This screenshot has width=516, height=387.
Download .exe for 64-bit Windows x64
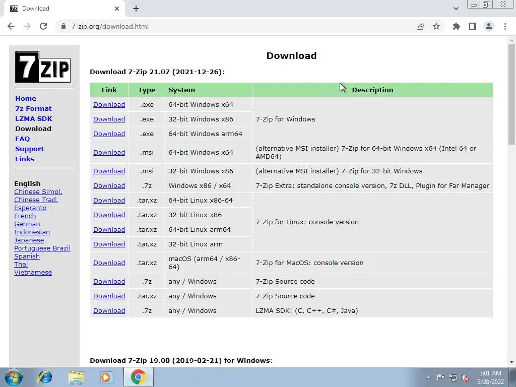pyautogui.click(x=109, y=105)
